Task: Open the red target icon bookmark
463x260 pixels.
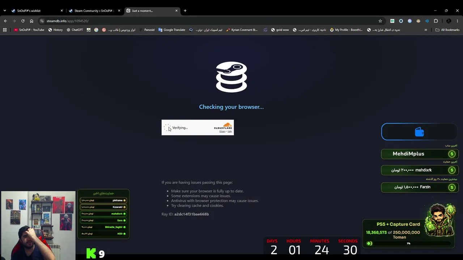Action: [104, 30]
